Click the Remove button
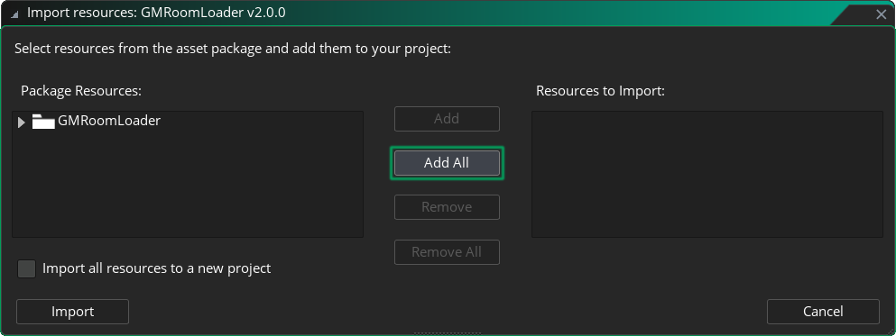The image size is (896, 336). [x=447, y=207]
